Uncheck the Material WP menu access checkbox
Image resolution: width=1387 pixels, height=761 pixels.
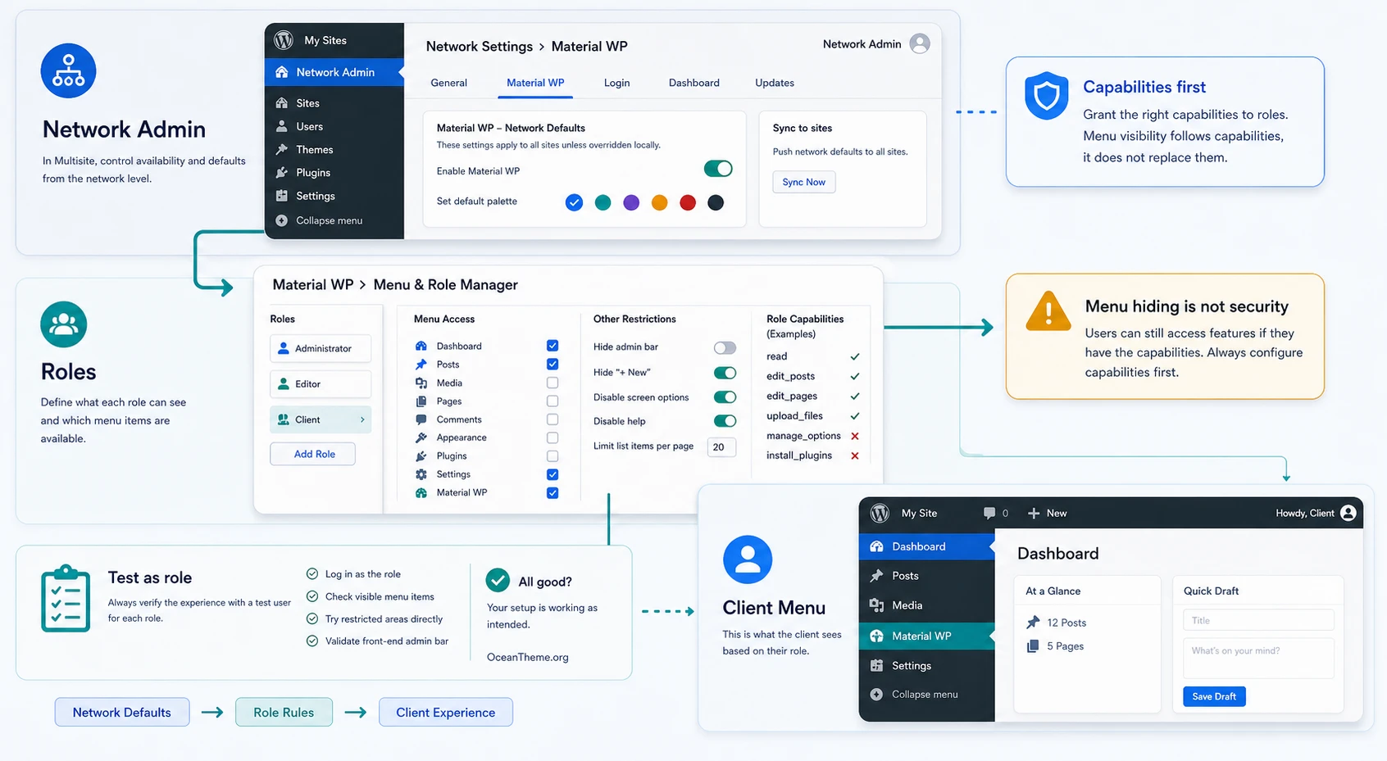(553, 493)
